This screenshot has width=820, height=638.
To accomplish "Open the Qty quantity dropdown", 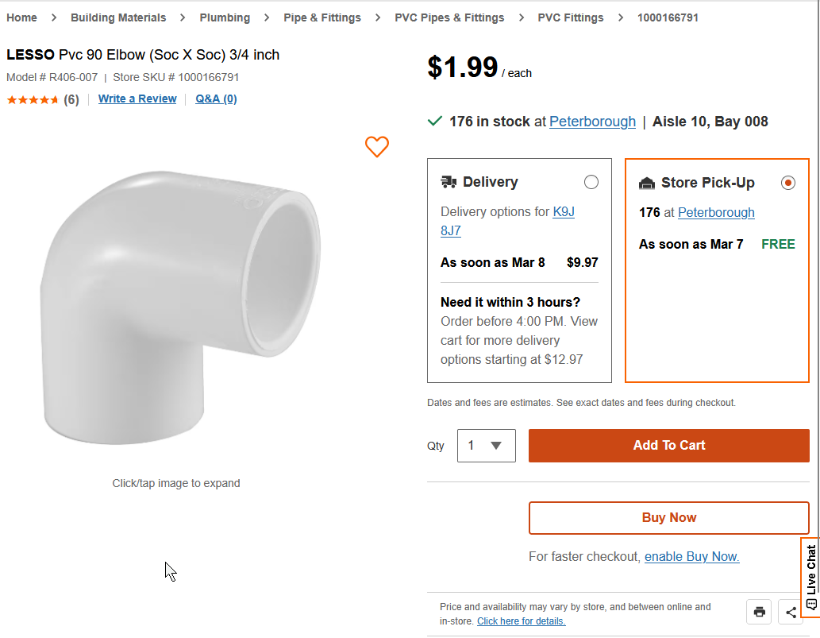I will 486,446.
